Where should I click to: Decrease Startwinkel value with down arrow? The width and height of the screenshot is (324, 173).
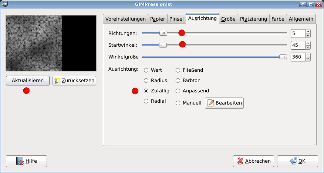pyautogui.click(x=308, y=47)
